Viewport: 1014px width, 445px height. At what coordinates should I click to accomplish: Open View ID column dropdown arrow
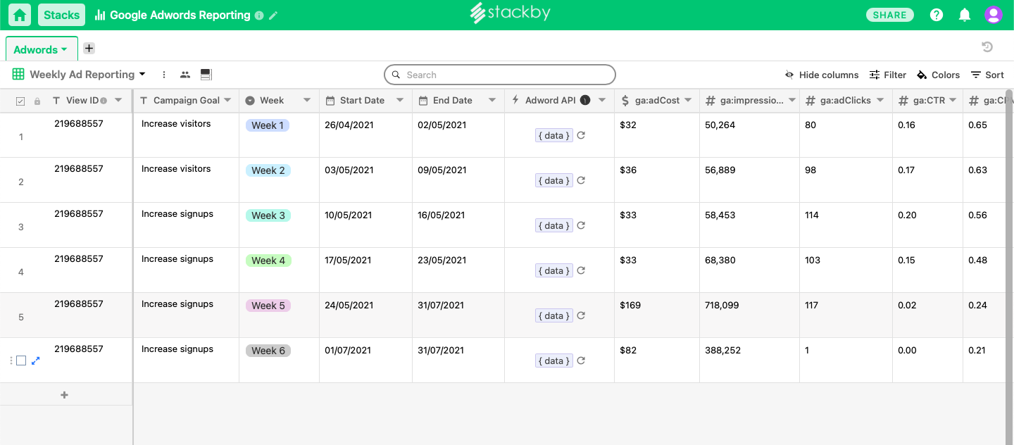[118, 100]
